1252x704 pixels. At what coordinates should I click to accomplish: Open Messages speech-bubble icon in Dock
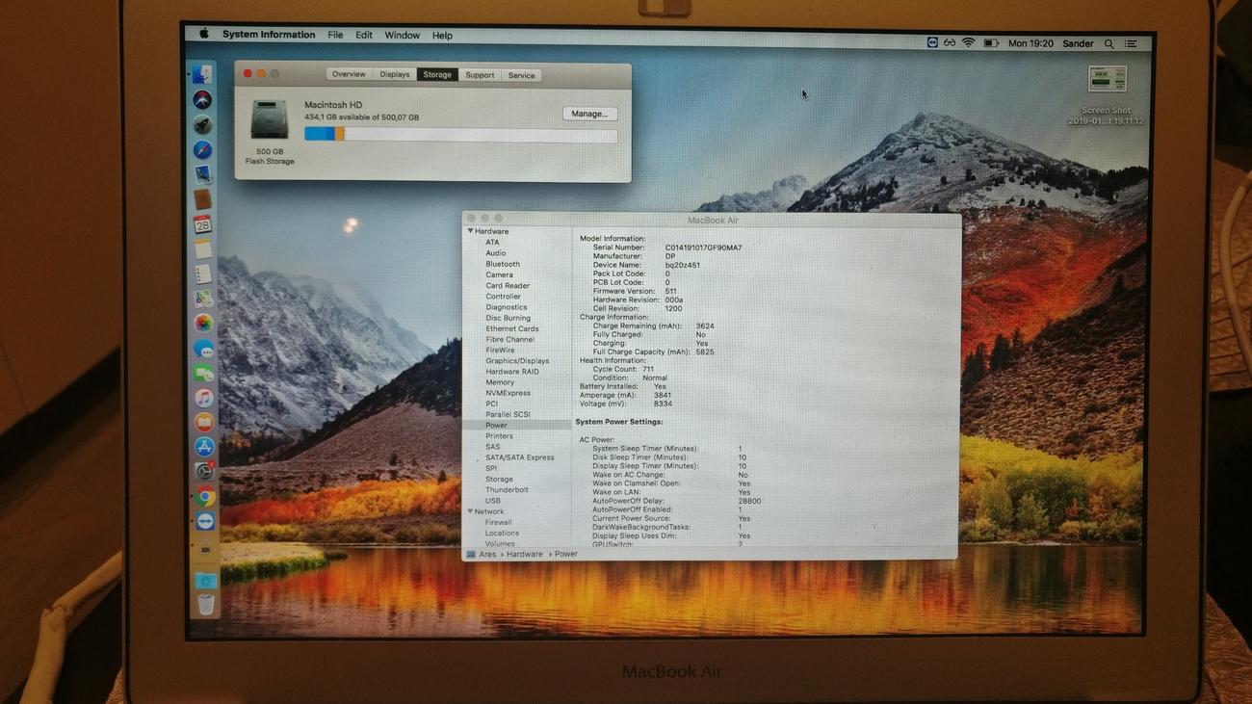coord(203,349)
